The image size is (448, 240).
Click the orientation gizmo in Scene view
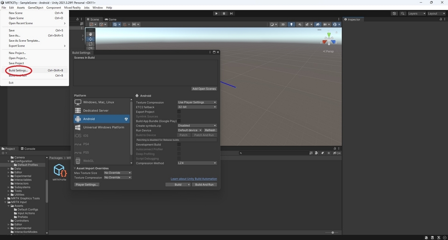coord(329,39)
